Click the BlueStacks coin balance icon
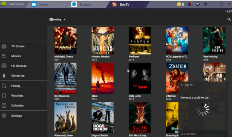This screenshot has width=232, height=137. pos(179,4)
